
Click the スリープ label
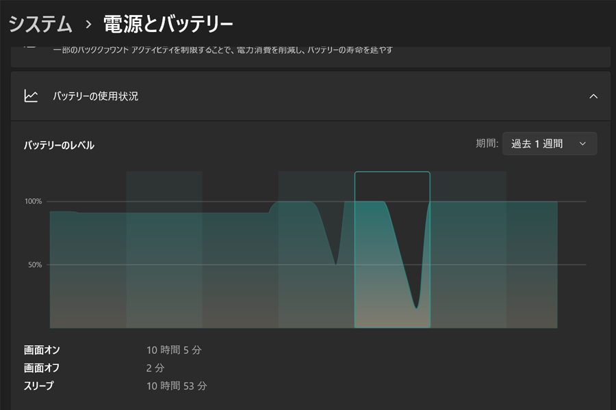coord(38,386)
